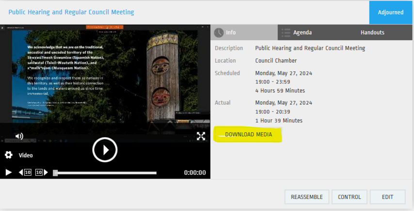The height and width of the screenshot is (211, 414).
Task: Click the '19:00 - 23:59' scheduled time
Action: [273, 82]
